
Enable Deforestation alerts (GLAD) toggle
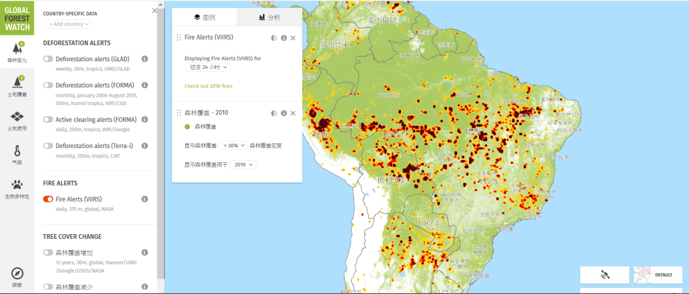[x=48, y=59]
